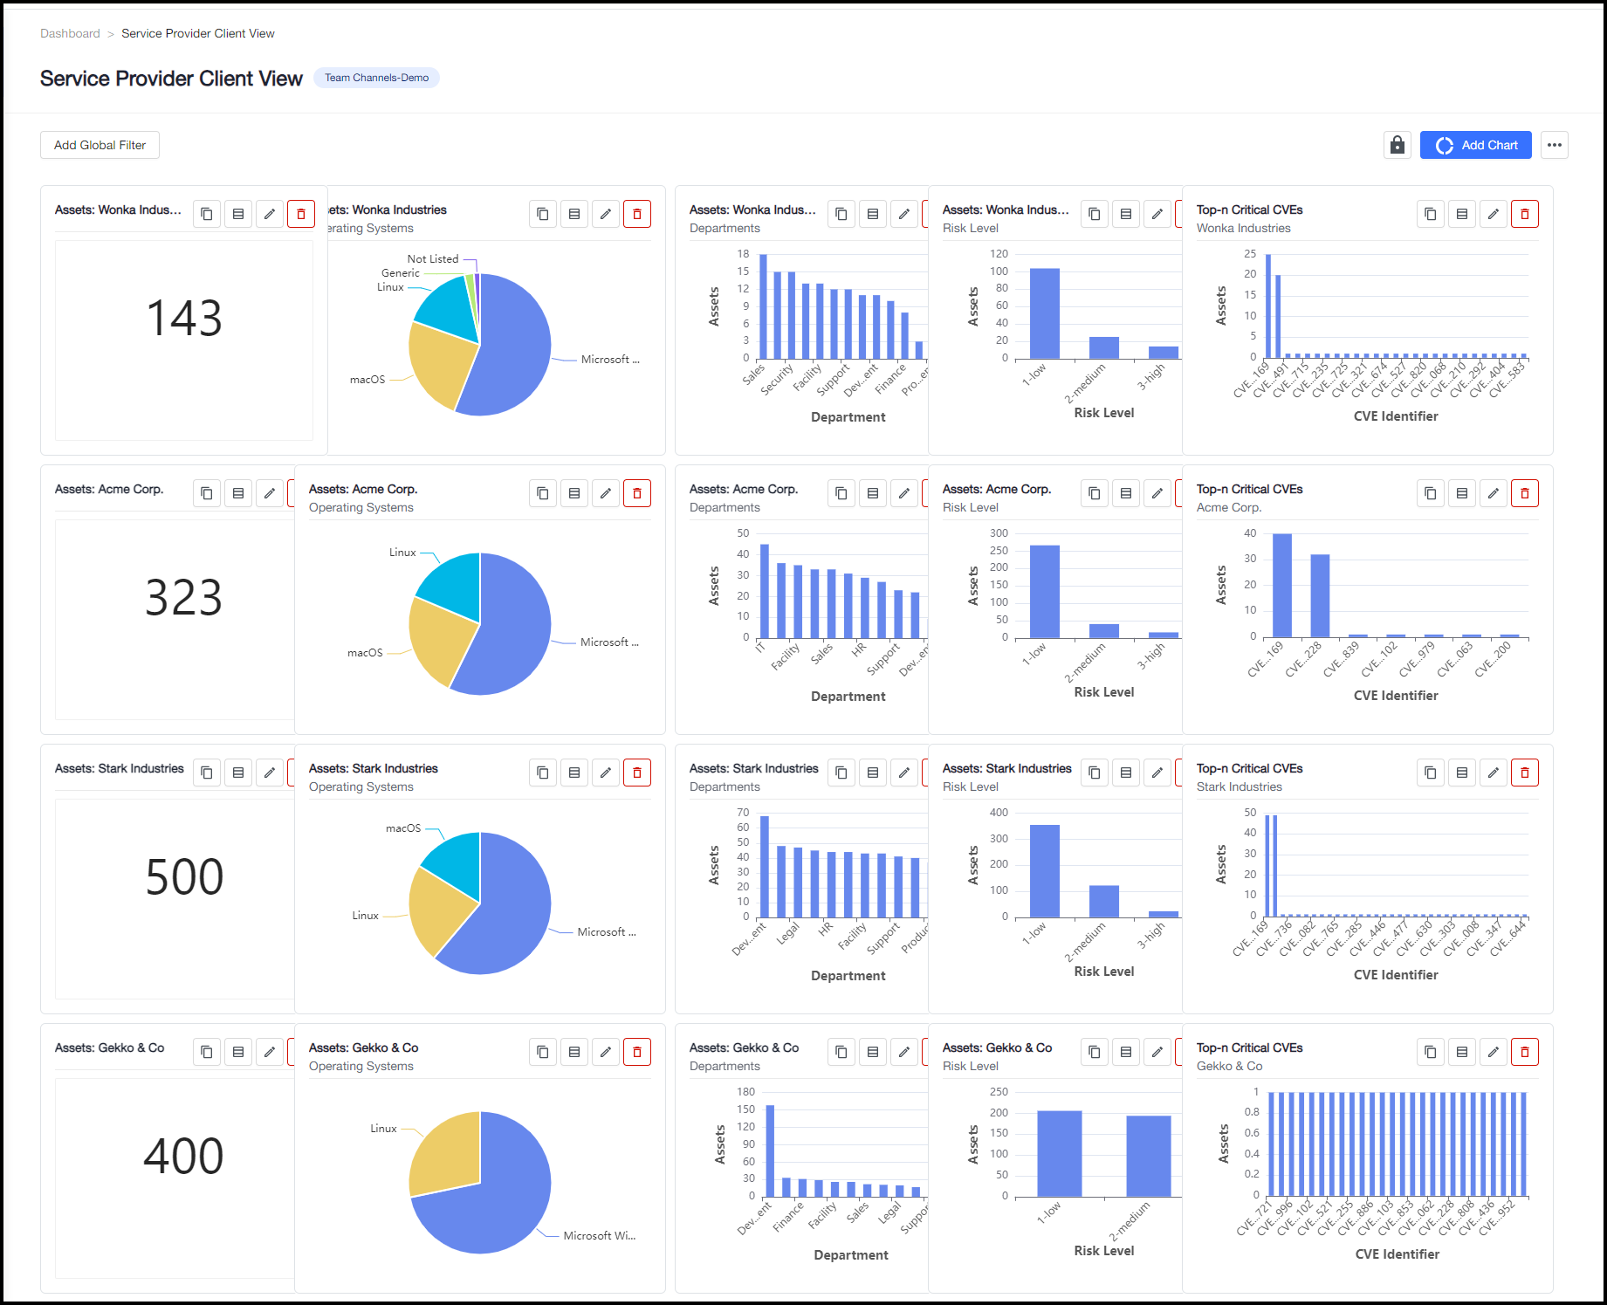Edit the Acme Corp. asset count card
Image resolution: width=1607 pixels, height=1305 pixels.
[270, 493]
